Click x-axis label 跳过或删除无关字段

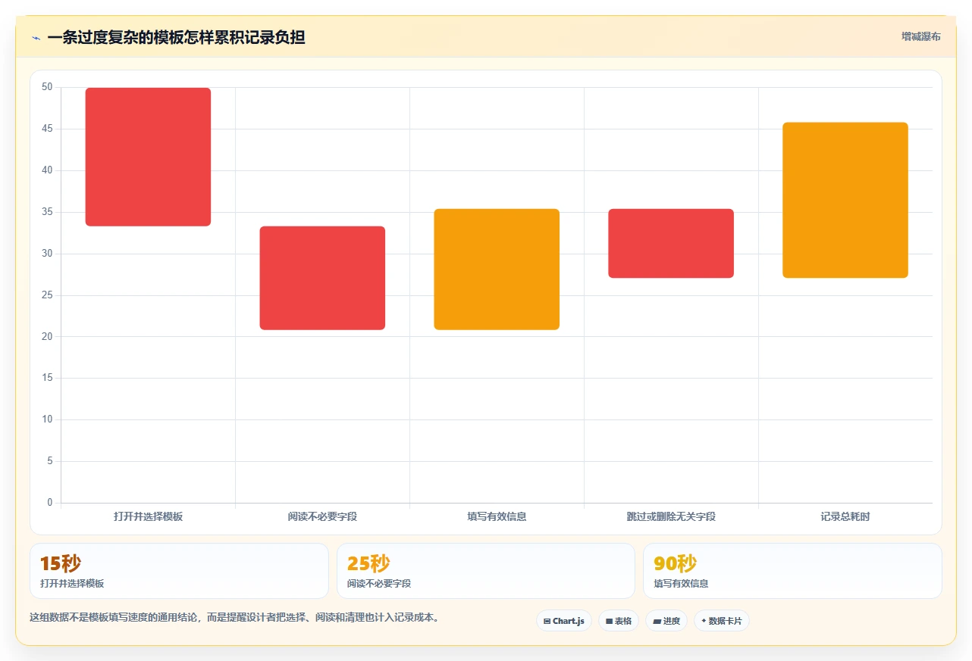pos(671,517)
